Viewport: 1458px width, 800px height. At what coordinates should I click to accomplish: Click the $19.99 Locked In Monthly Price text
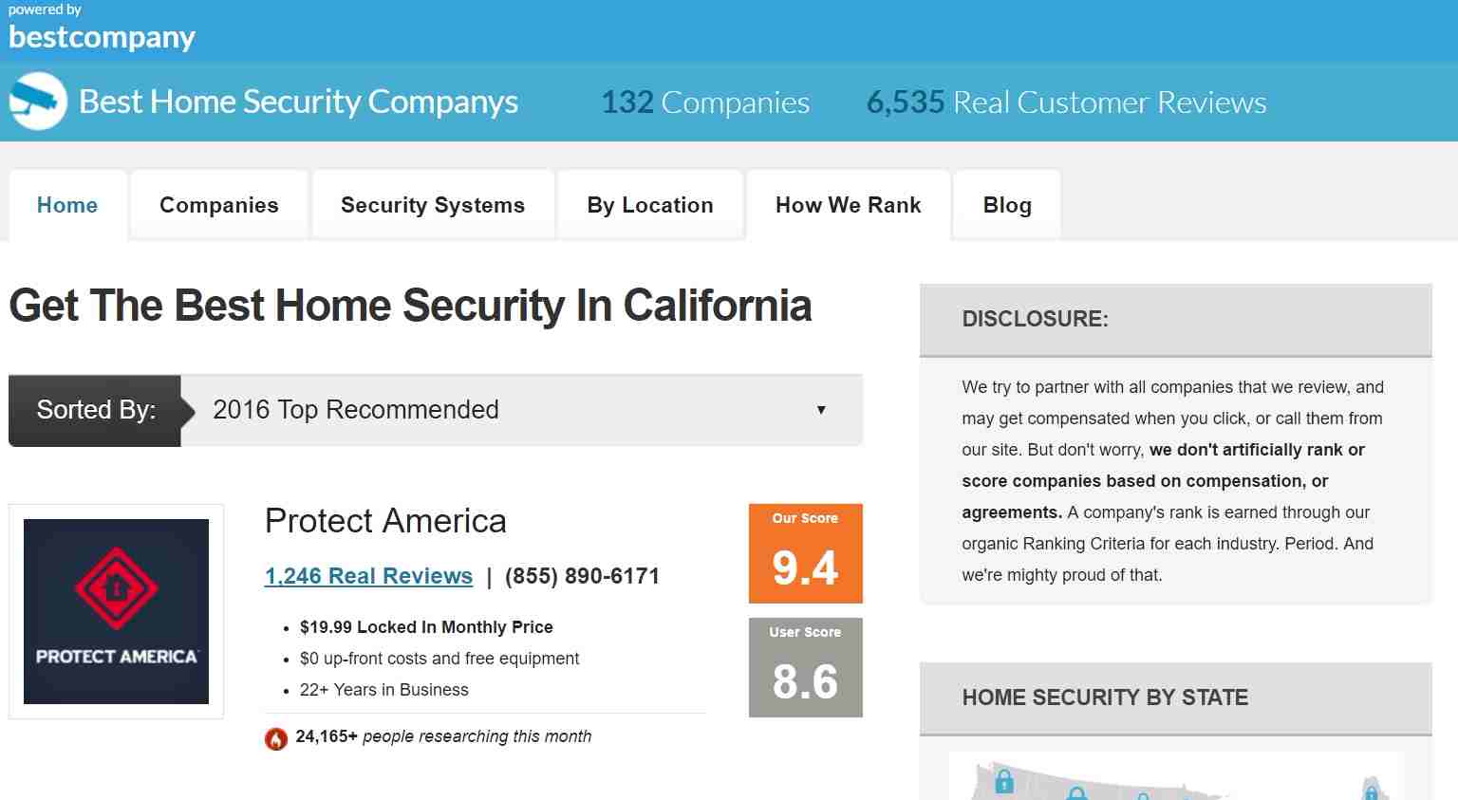(x=426, y=627)
